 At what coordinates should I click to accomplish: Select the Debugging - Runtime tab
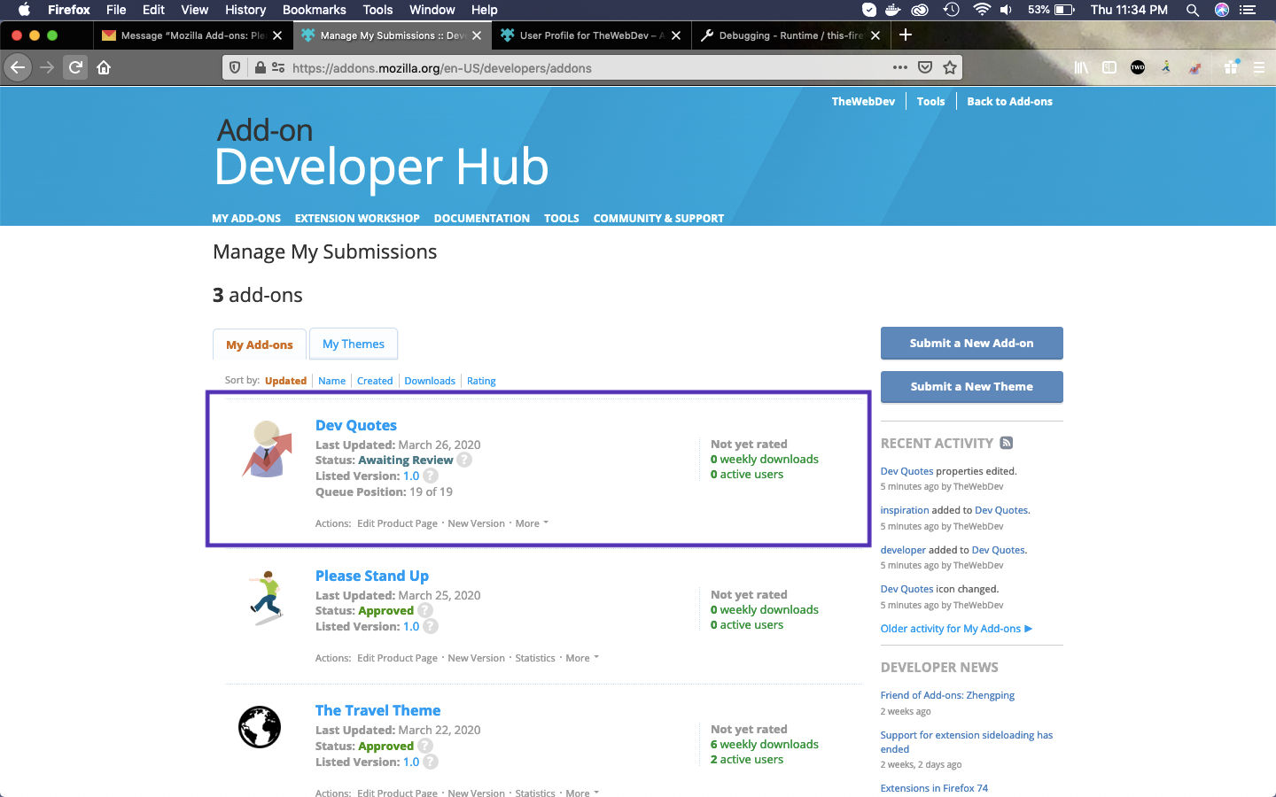pos(789,35)
